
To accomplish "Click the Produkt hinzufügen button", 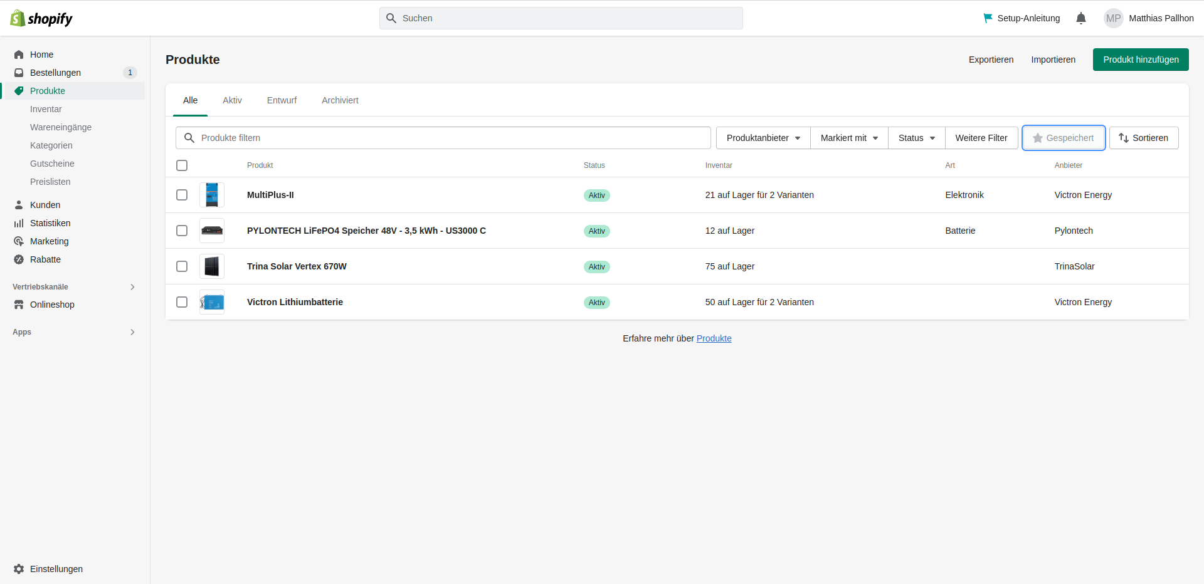I will tap(1141, 60).
